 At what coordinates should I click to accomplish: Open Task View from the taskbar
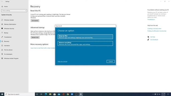[x=41, y=94]
